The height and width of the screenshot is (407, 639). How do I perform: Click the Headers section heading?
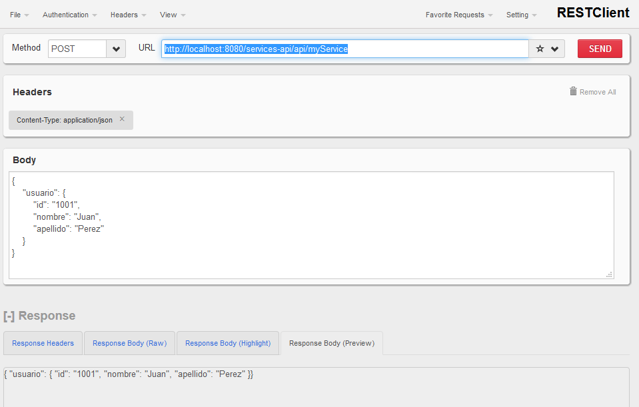pos(32,92)
